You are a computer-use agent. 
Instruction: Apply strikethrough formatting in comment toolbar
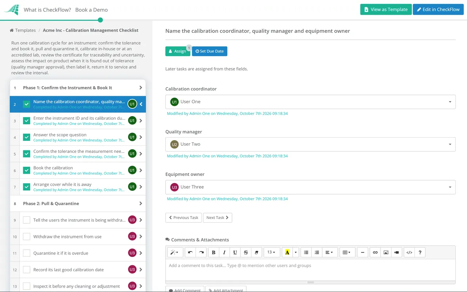pos(246,252)
